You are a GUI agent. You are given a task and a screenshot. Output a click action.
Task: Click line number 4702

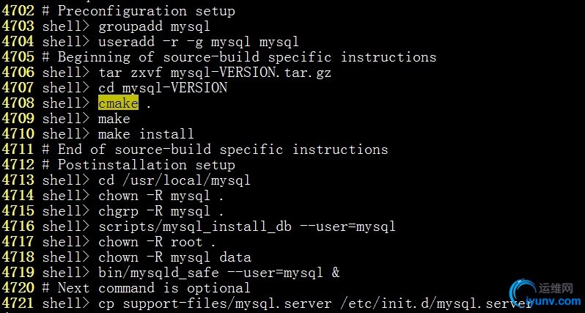point(18,11)
